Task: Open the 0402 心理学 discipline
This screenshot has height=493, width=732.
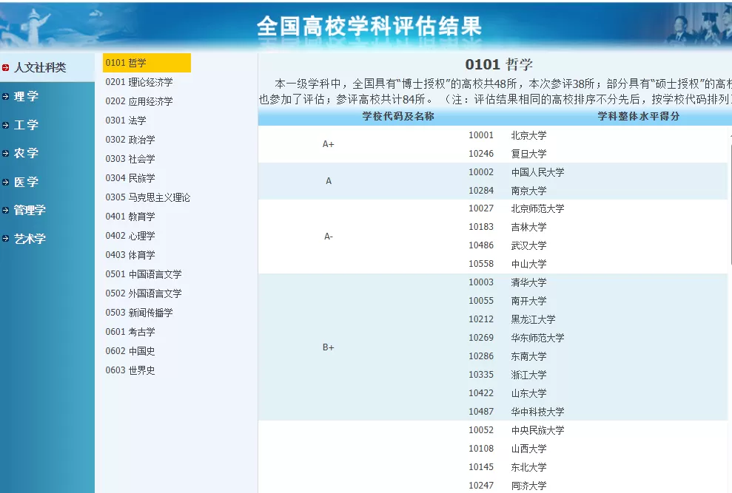Action: click(x=132, y=236)
